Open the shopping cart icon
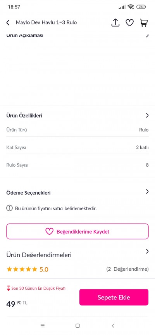The height and width of the screenshot is (335, 155). [x=144, y=23]
